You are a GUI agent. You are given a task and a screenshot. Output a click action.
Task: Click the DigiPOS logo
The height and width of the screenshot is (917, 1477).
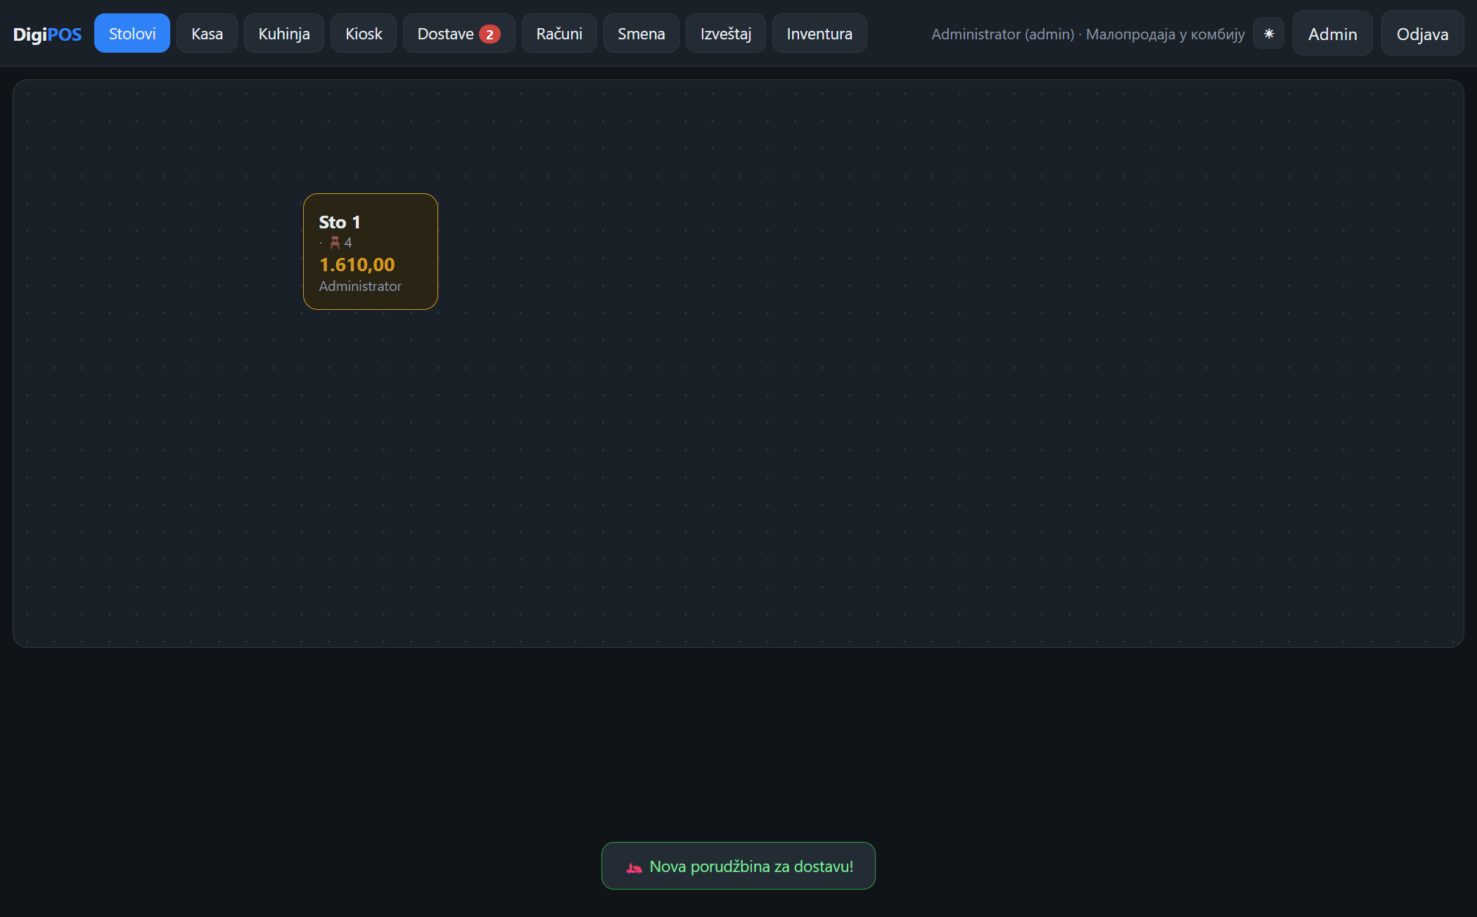pos(47,34)
